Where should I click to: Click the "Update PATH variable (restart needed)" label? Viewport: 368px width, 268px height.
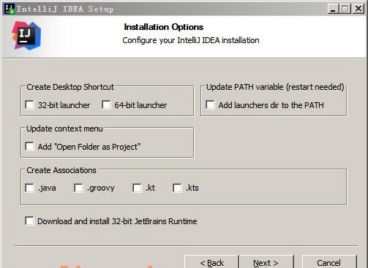tap(275, 87)
